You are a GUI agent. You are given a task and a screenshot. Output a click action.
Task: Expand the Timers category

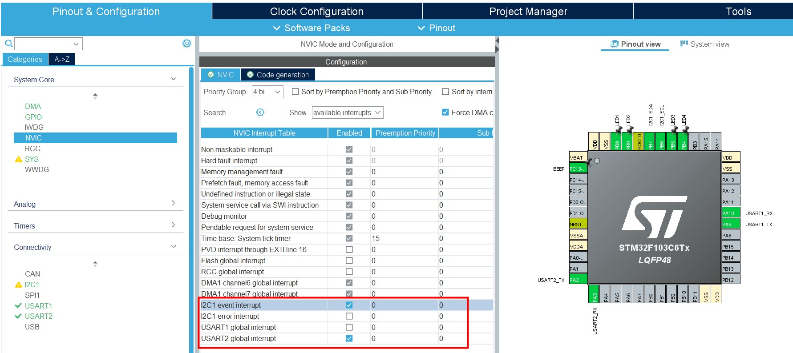pyautogui.click(x=174, y=225)
